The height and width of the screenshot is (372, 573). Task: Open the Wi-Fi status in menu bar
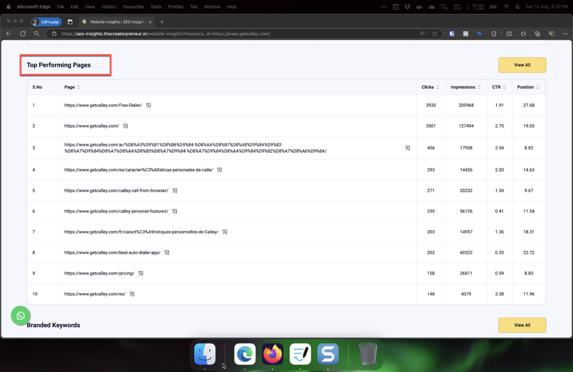coord(506,7)
